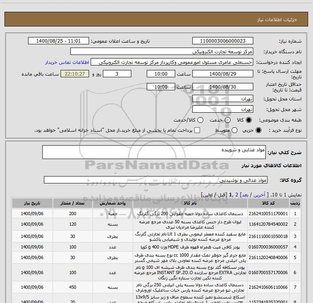Select the کالا radio button
The width and height of the screenshot is (313, 303).
249,120
